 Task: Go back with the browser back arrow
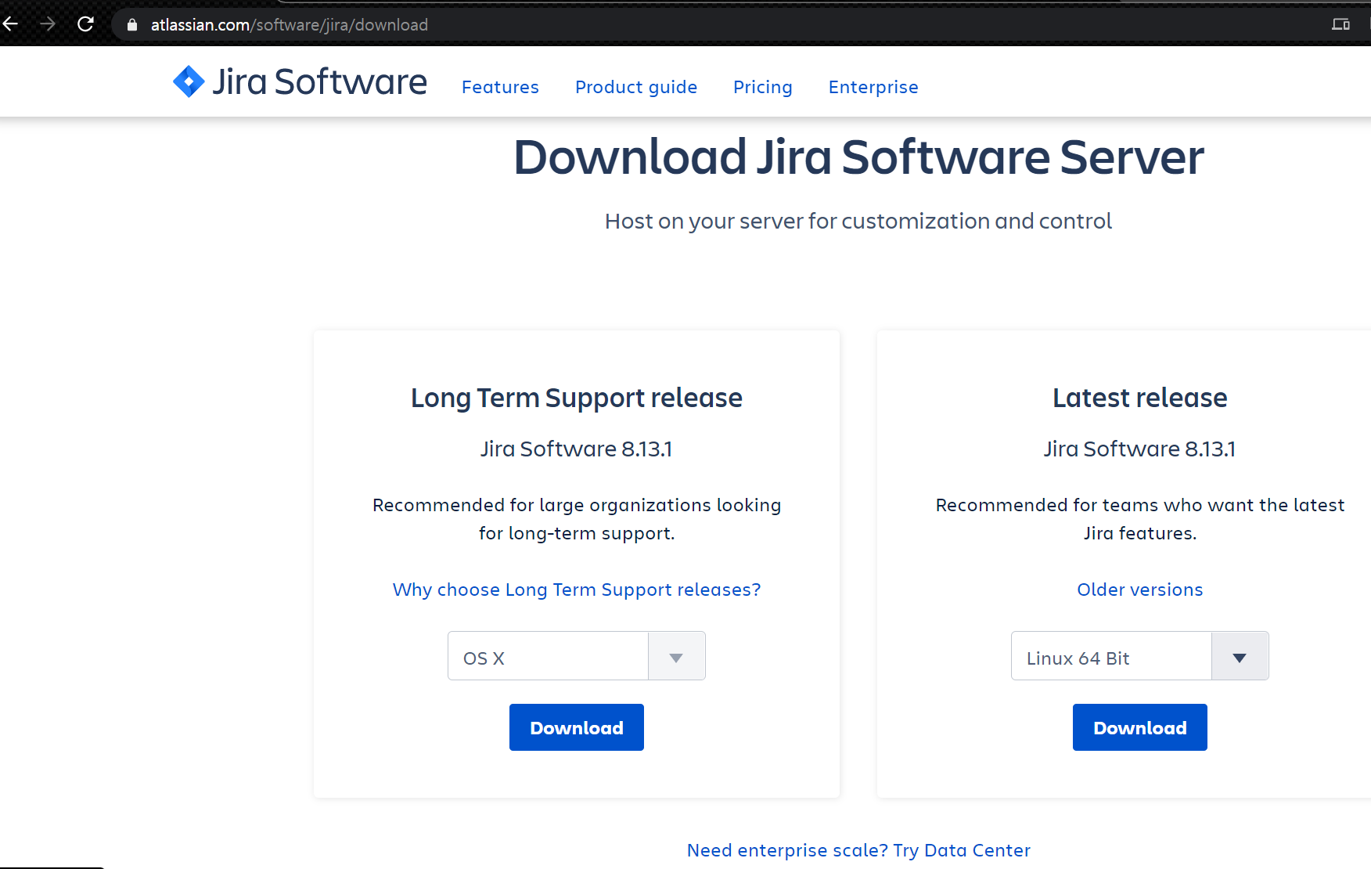coord(10,24)
